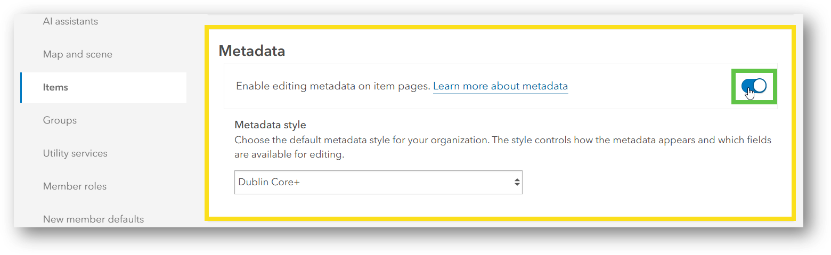Click the white knob of metadata toggle

point(760,85)
